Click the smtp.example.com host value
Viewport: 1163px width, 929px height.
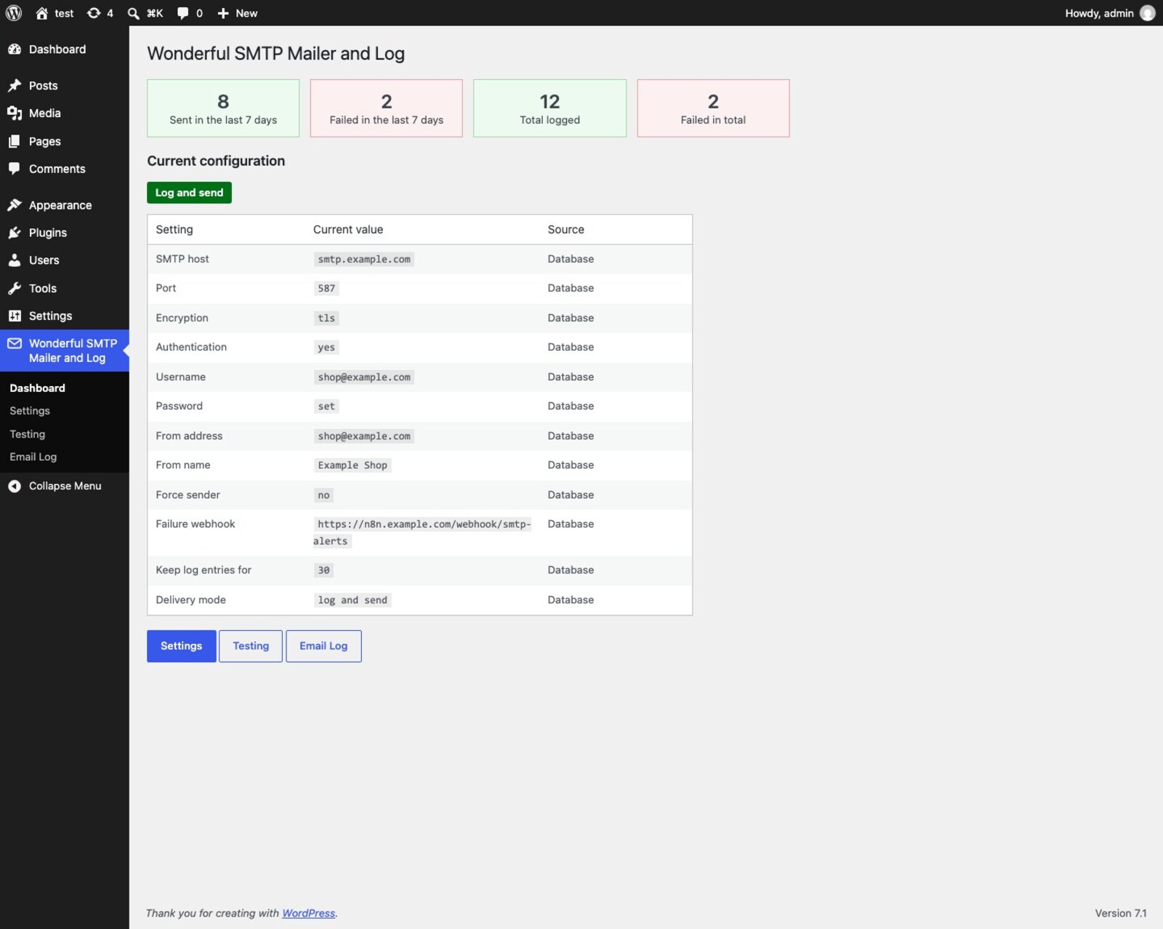click(x=364, y=260)
